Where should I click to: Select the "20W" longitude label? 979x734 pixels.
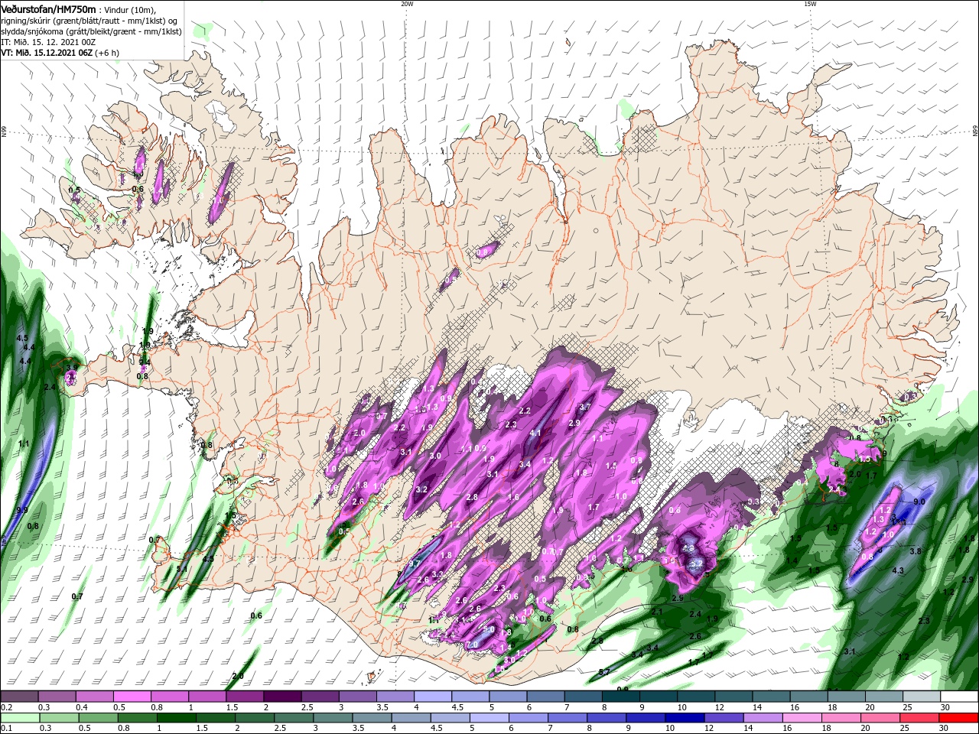click(407, 4)
